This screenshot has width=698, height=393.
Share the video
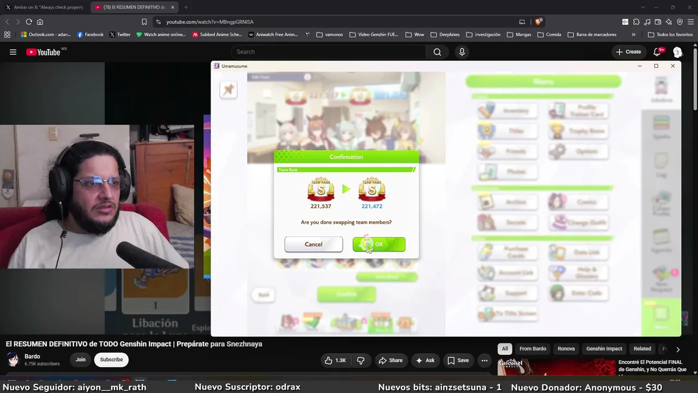point(390,360)
